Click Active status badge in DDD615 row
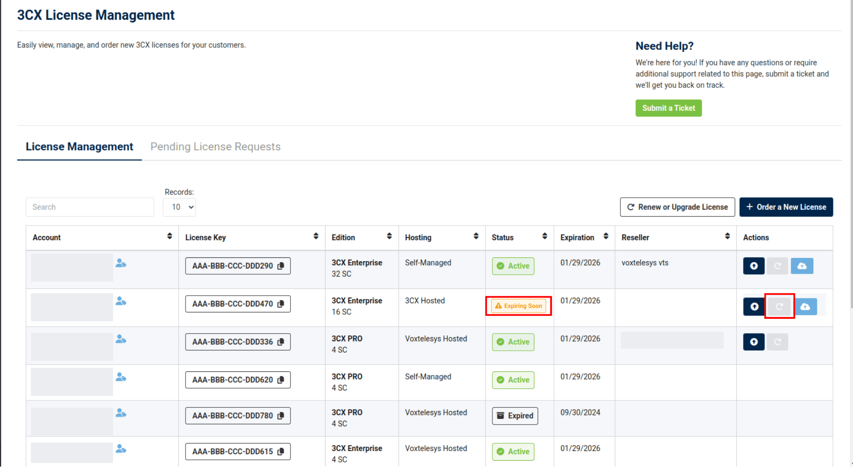The width and height of the screenshot is (853, 467). (513, 452)
